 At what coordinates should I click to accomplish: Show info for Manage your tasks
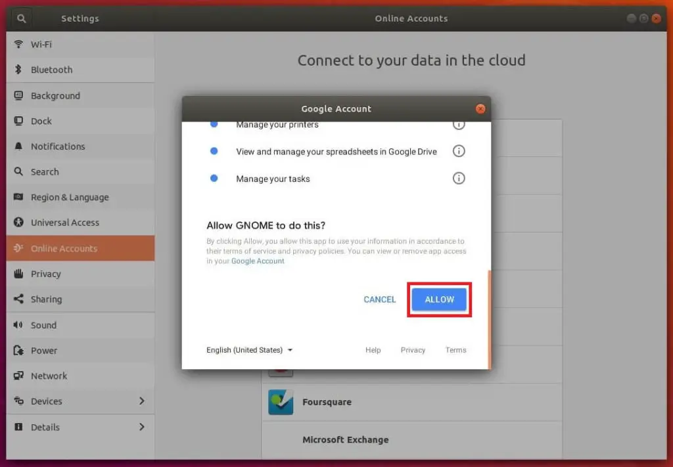(x=458, y=178)
